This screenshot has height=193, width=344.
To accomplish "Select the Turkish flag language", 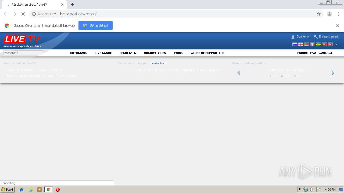I will 330,44.
